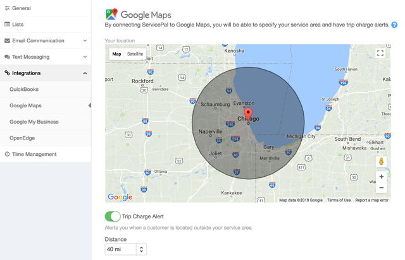Viewport: 405px width, 260px height.
Task: Click the General settings sliders icon
Action: [x=7, y=8]
